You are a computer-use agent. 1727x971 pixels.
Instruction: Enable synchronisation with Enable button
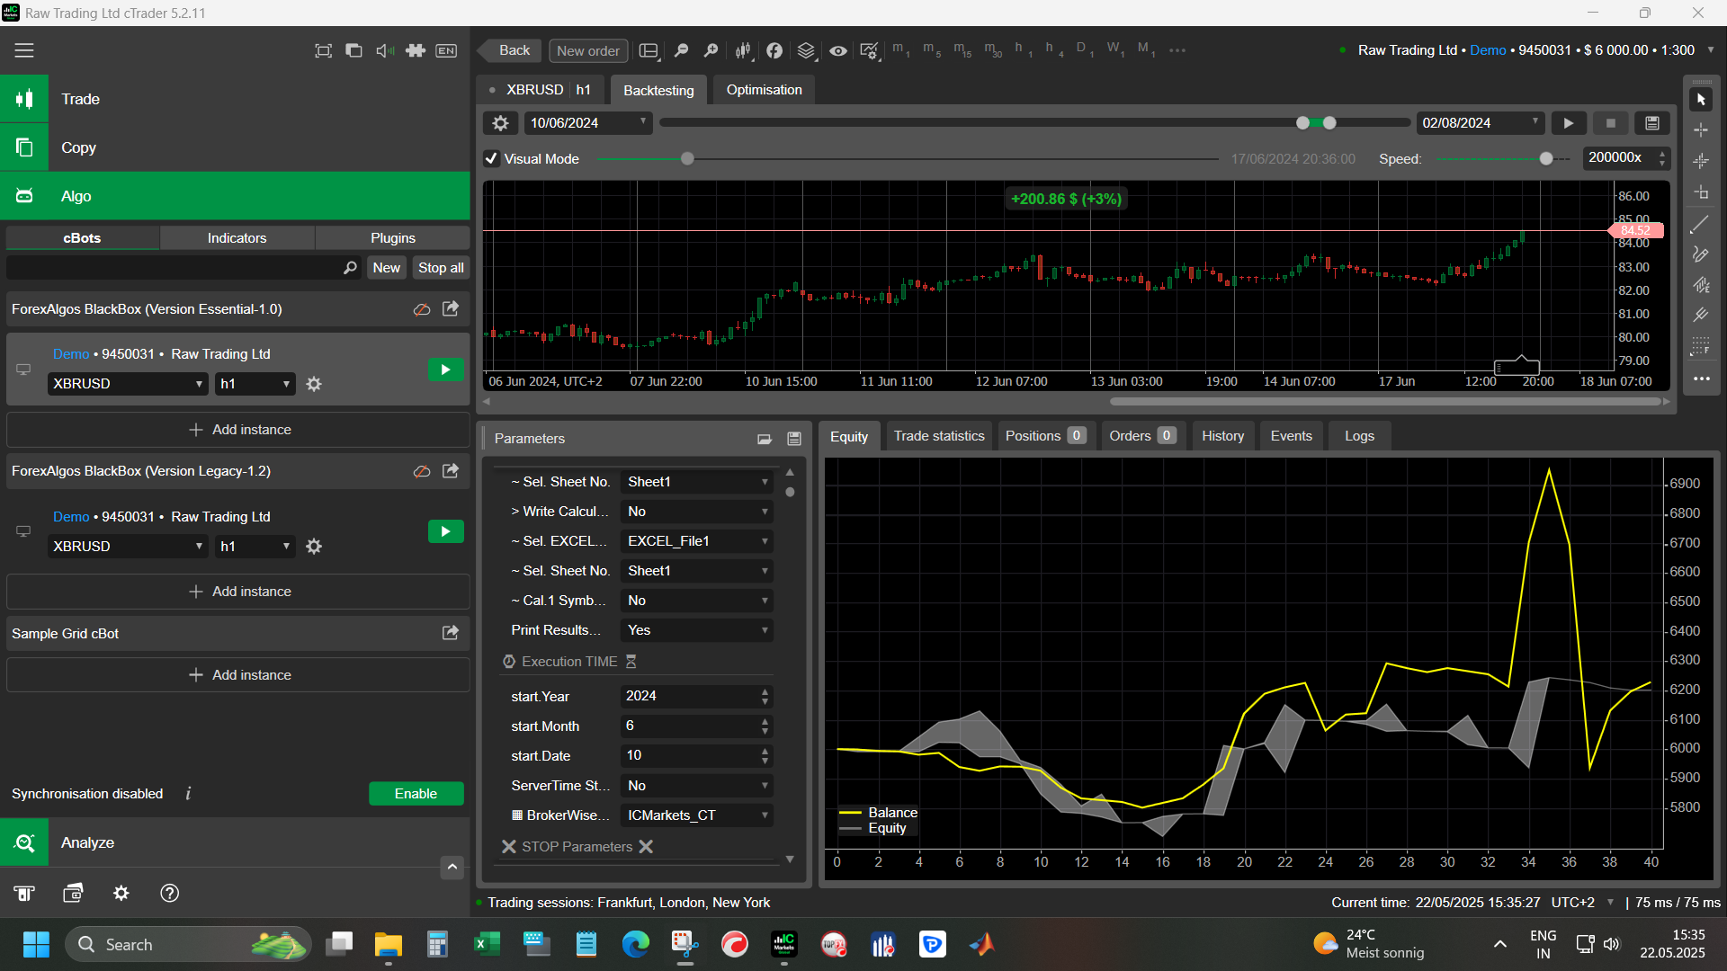click(416, 794)
